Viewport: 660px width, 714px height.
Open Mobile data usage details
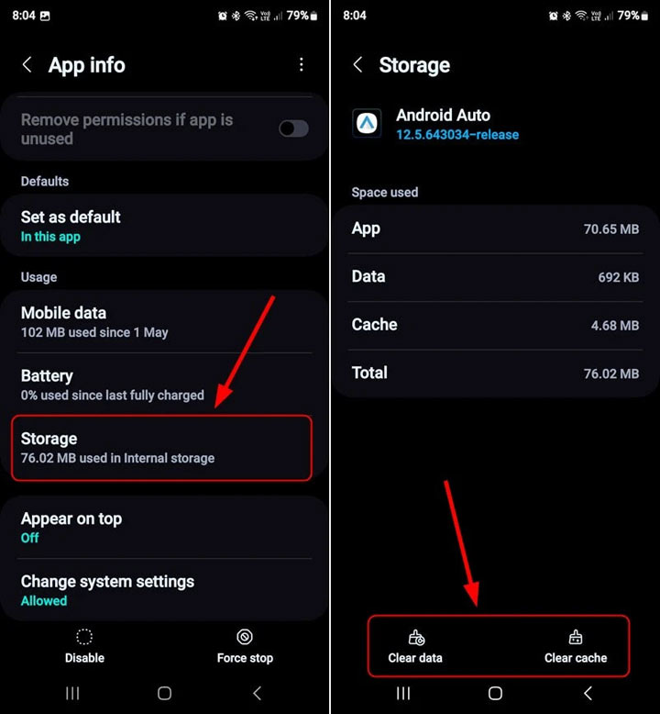(x=161, y=321)
